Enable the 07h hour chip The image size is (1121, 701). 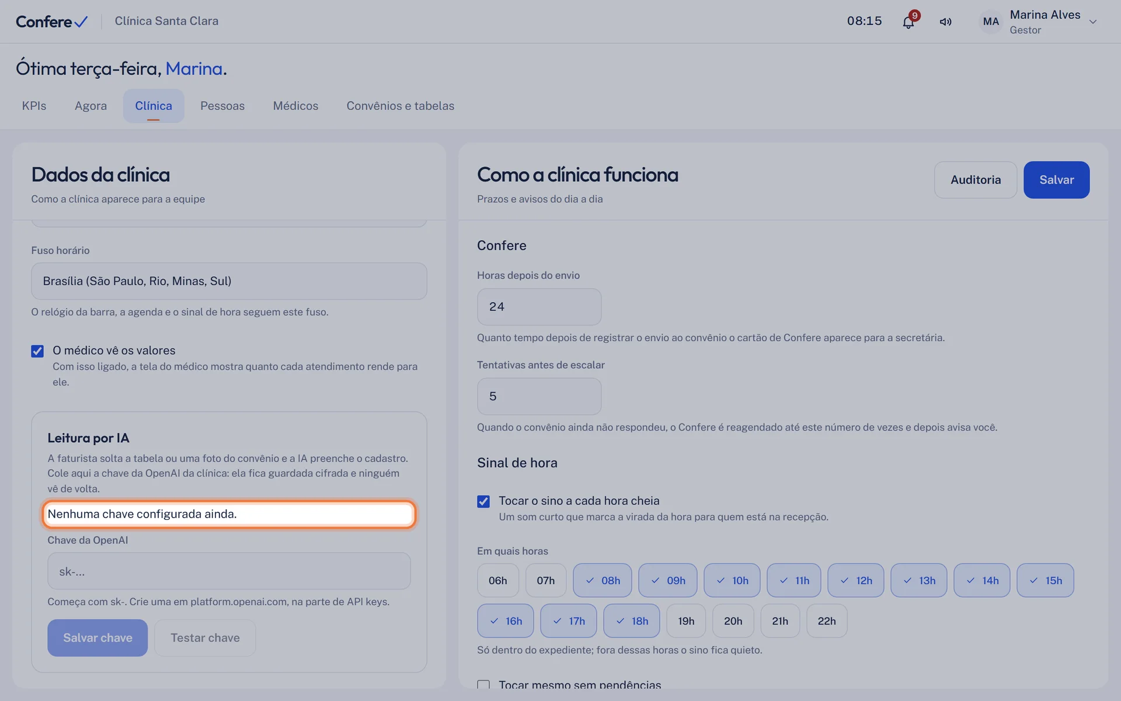(546, 580)
